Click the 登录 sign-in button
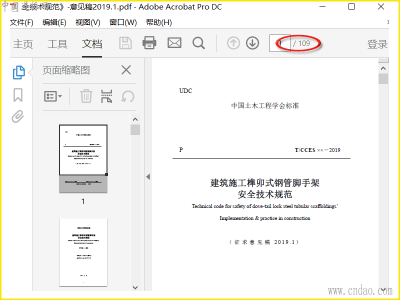400x300 pixels. coord(377,44)
